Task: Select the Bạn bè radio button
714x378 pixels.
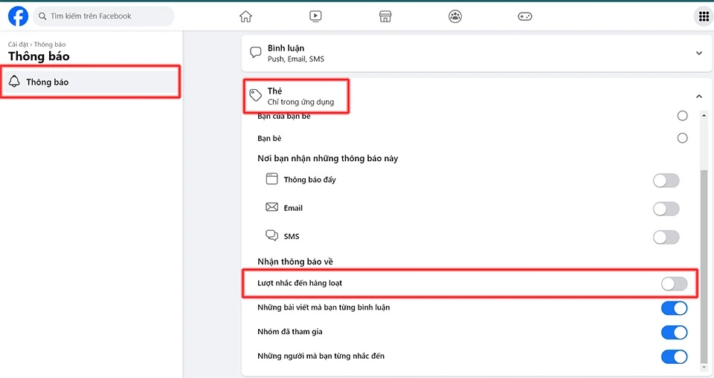Action: 682,138
